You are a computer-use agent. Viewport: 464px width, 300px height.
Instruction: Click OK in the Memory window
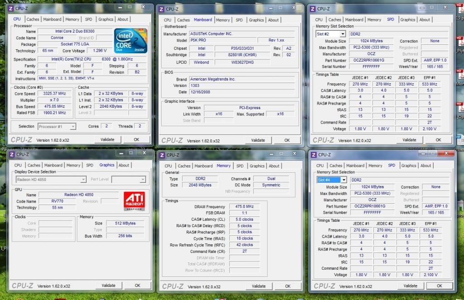[x=287, y=286]
